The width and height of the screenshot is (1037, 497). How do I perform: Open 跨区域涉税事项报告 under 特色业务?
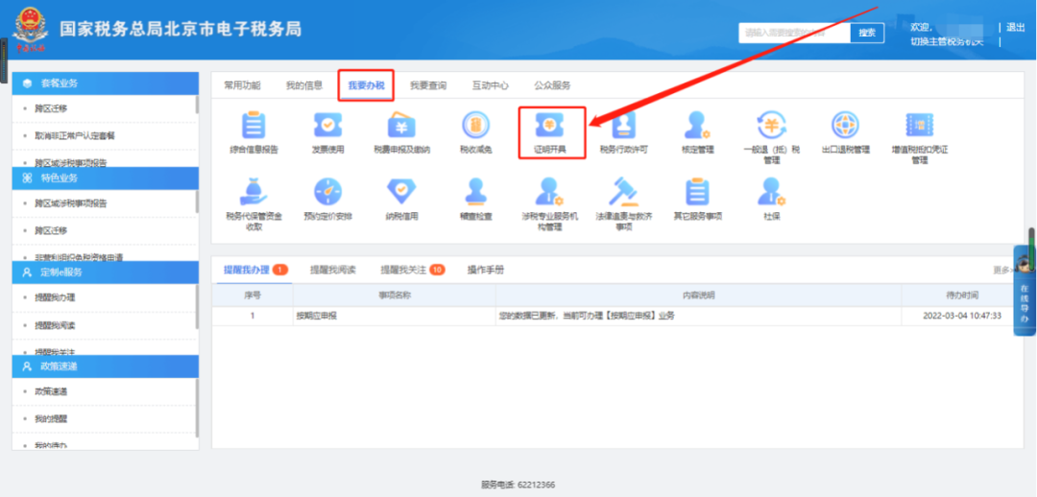pyautogui.click(x=71, y=202)
